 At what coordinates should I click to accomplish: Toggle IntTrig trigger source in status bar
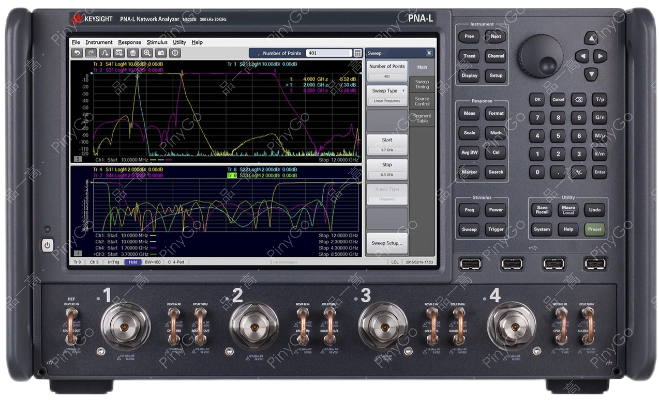tap(113, 262)
